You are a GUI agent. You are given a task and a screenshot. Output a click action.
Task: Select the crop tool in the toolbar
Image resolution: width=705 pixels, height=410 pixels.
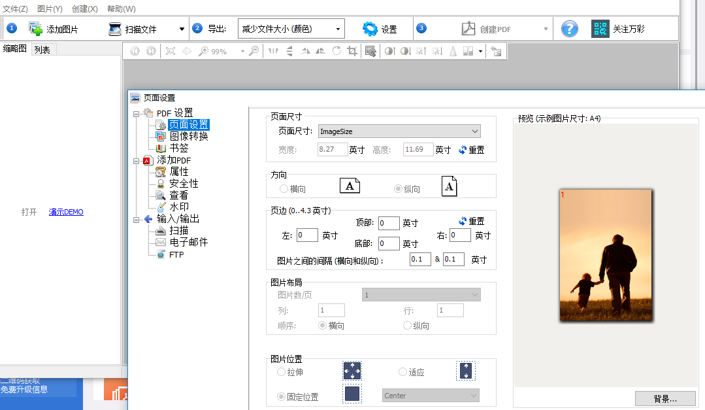tap(351, 50)
